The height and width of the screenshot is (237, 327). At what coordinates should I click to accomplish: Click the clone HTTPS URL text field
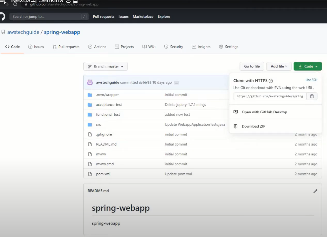(x=270, y=96)
